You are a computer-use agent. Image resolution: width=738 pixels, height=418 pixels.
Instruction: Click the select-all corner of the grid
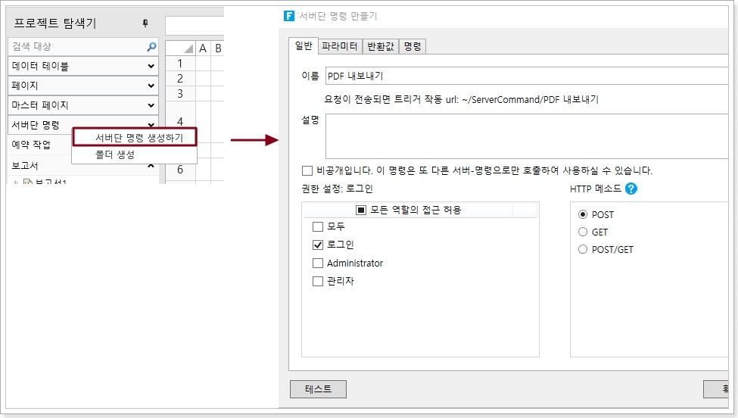click(181, 48)
